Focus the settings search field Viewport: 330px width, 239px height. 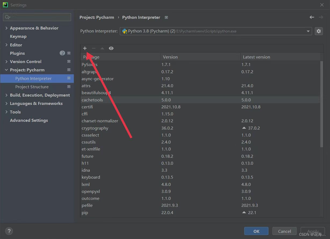point(37,17)
